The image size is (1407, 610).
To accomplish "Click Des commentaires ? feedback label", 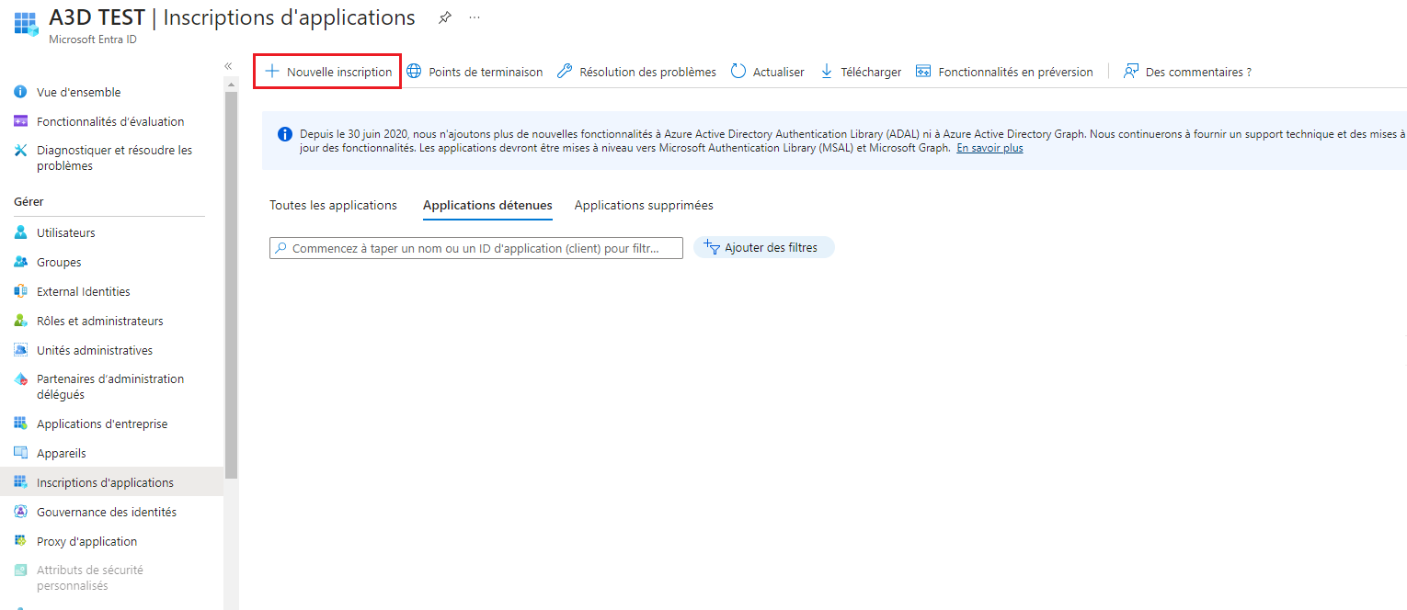I will click(x=1198, y=72).
